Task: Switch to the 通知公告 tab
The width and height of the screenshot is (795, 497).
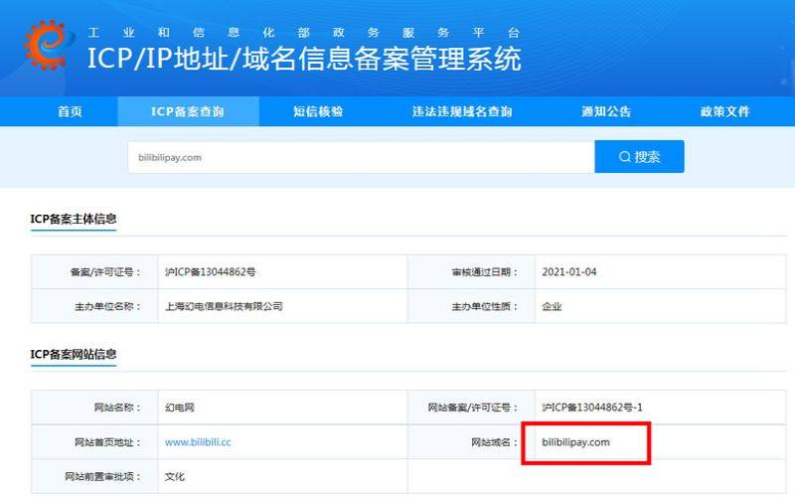Action: [x=606, y=111]
